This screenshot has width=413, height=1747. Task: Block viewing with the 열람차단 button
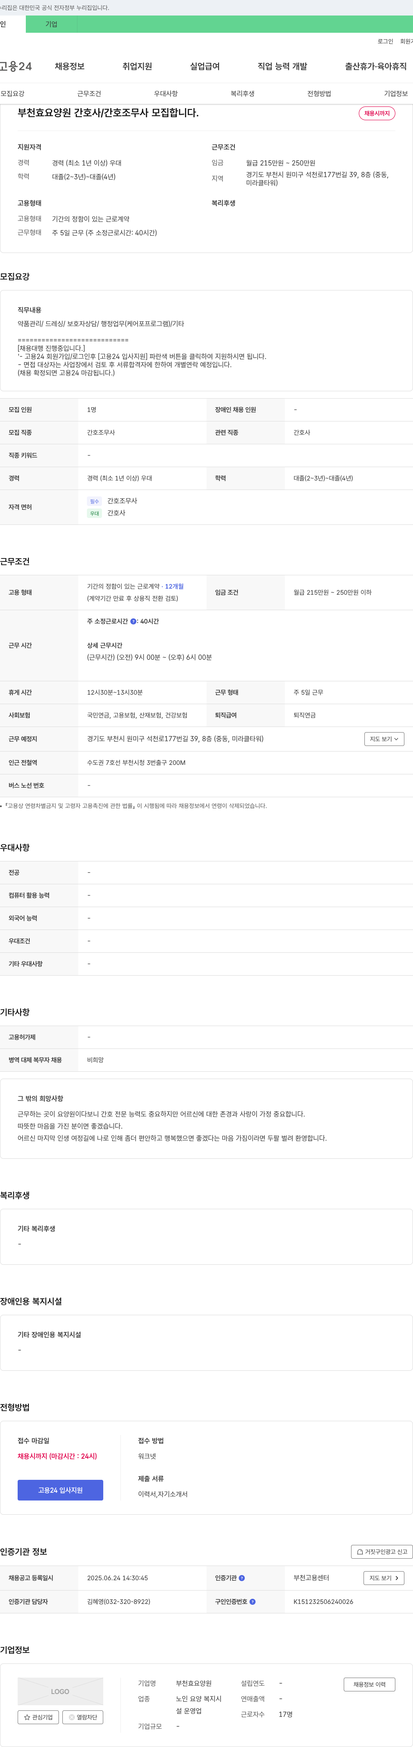tap(83, 1717)
